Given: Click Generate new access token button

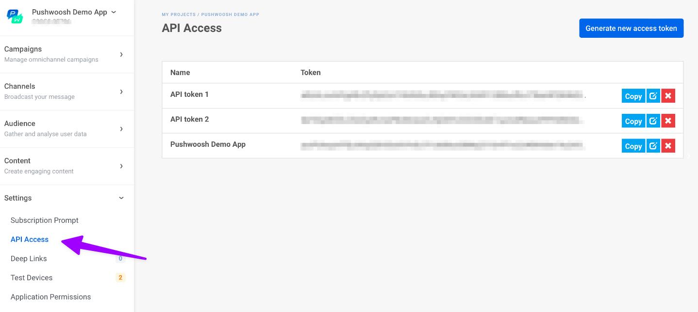Looking at the screenshot, I should (x=631, y=28).
